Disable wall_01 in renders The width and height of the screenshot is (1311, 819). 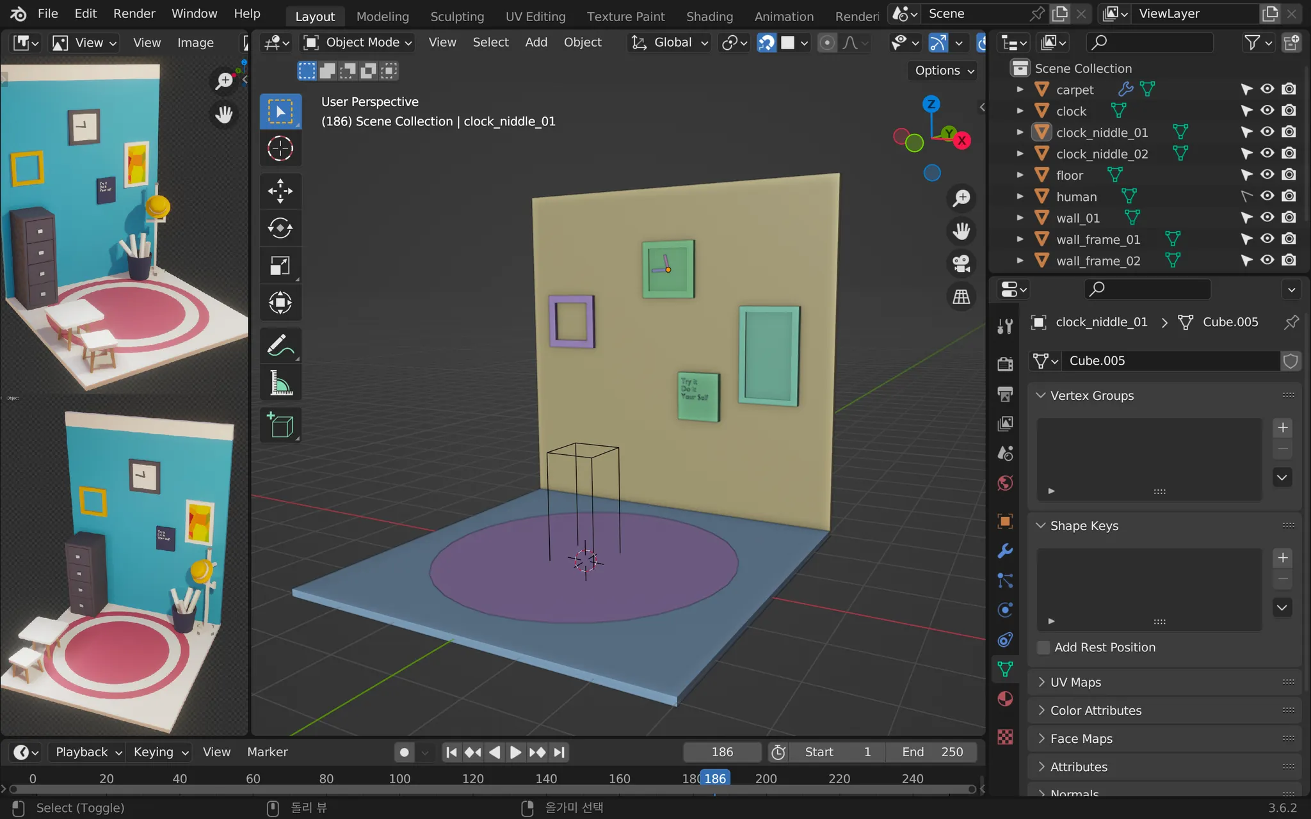[1289, 218]
